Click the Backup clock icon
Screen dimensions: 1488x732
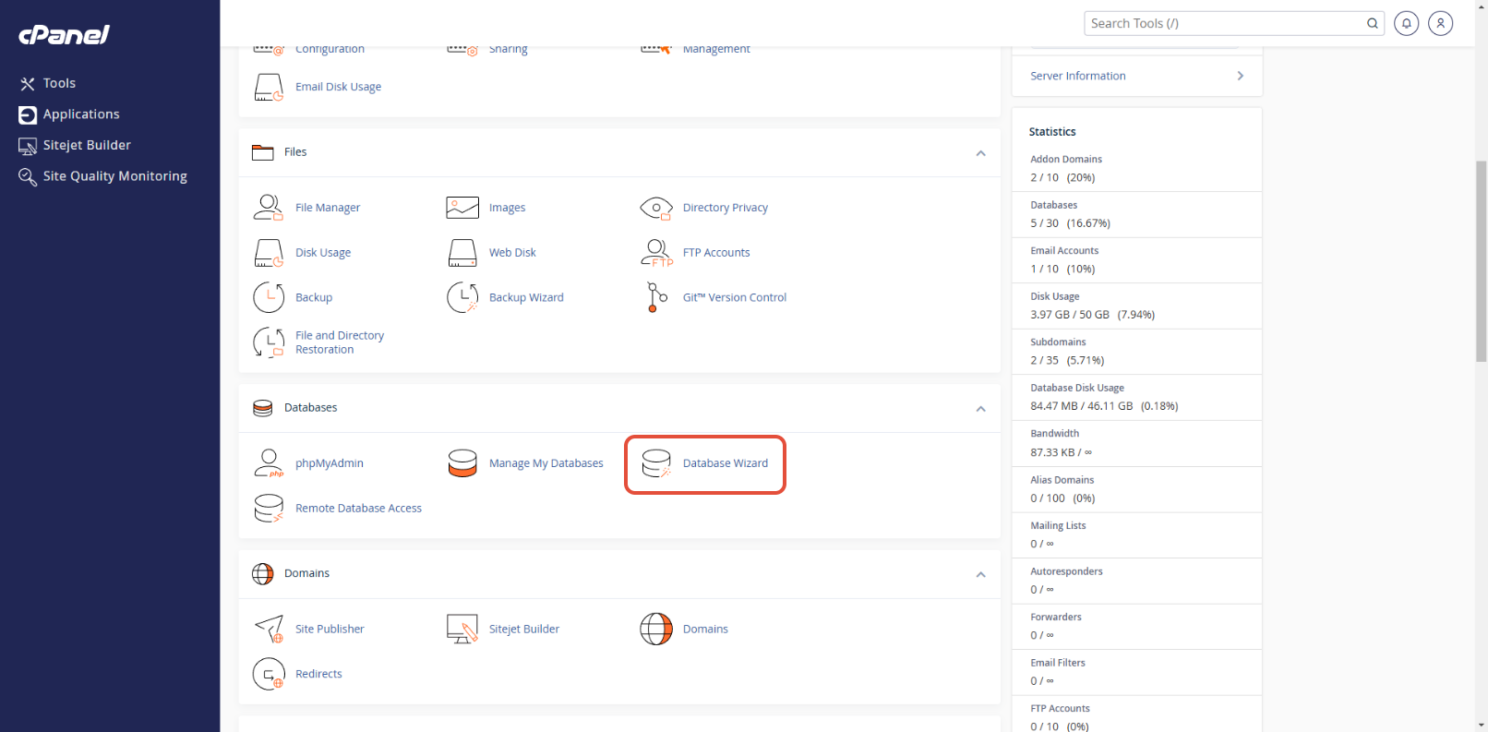pyautogui.click(x=269, y=297)
